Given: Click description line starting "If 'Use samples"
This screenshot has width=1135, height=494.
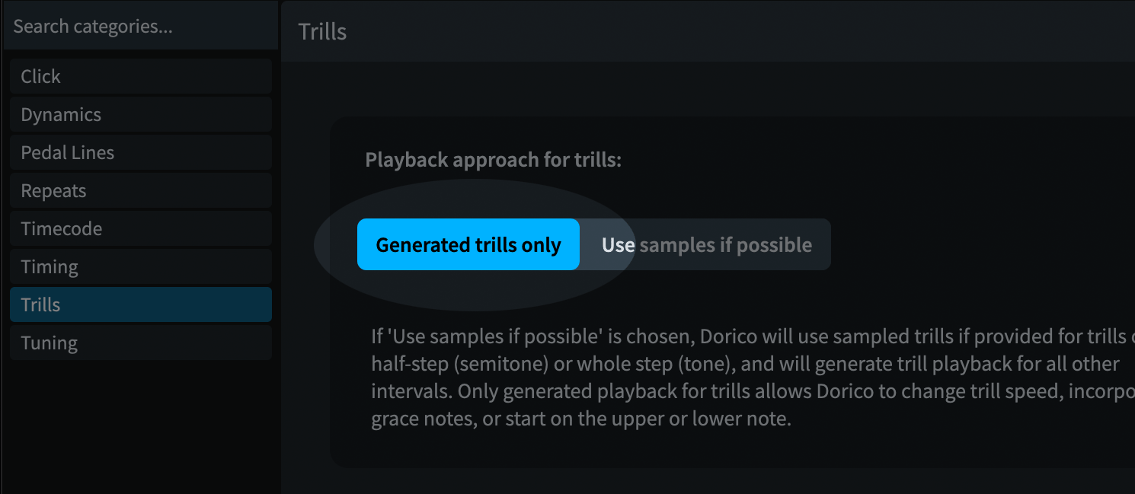Looking at the screenshot, I should (x=747, y=336).
